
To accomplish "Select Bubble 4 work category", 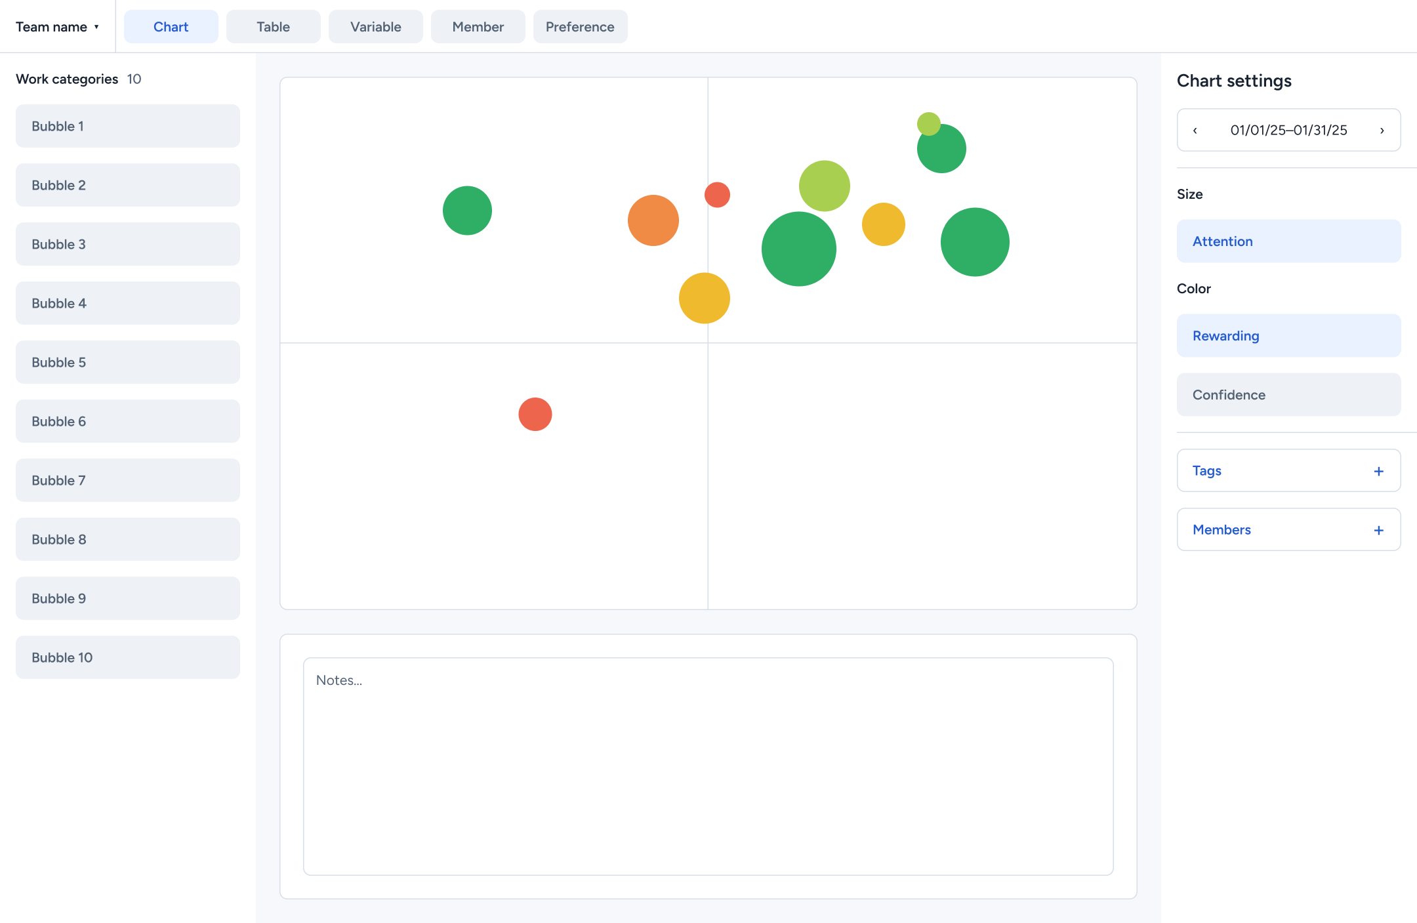I will click(x=128, y=303).
